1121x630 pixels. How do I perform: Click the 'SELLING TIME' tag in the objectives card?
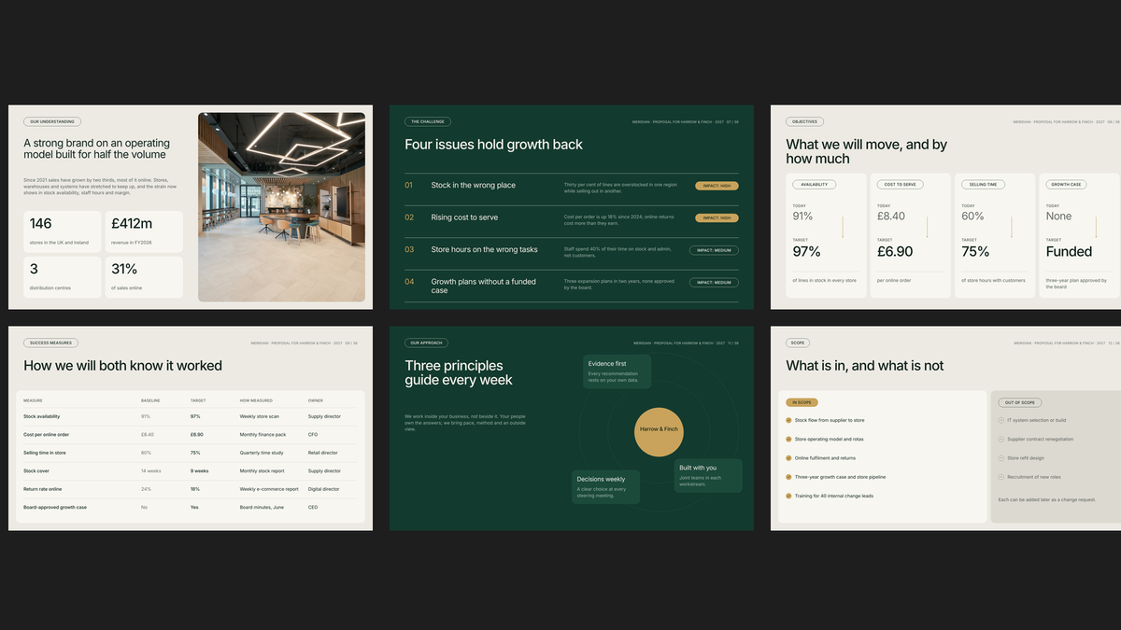pyautogui.click(x=984, y=185)
